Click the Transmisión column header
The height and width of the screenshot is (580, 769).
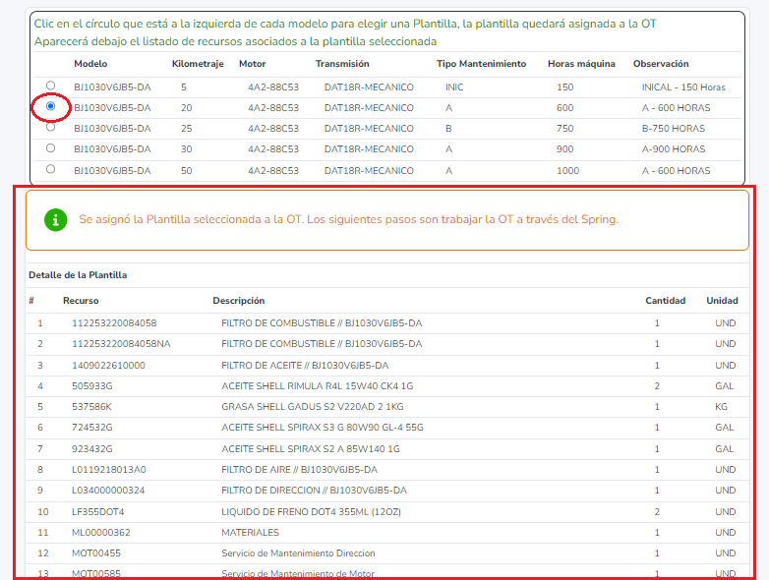point(342,64)
